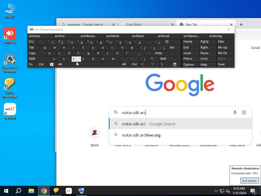261x196 pixels.
Task: Click Options key on keyboard
Action: pos(190,65)
